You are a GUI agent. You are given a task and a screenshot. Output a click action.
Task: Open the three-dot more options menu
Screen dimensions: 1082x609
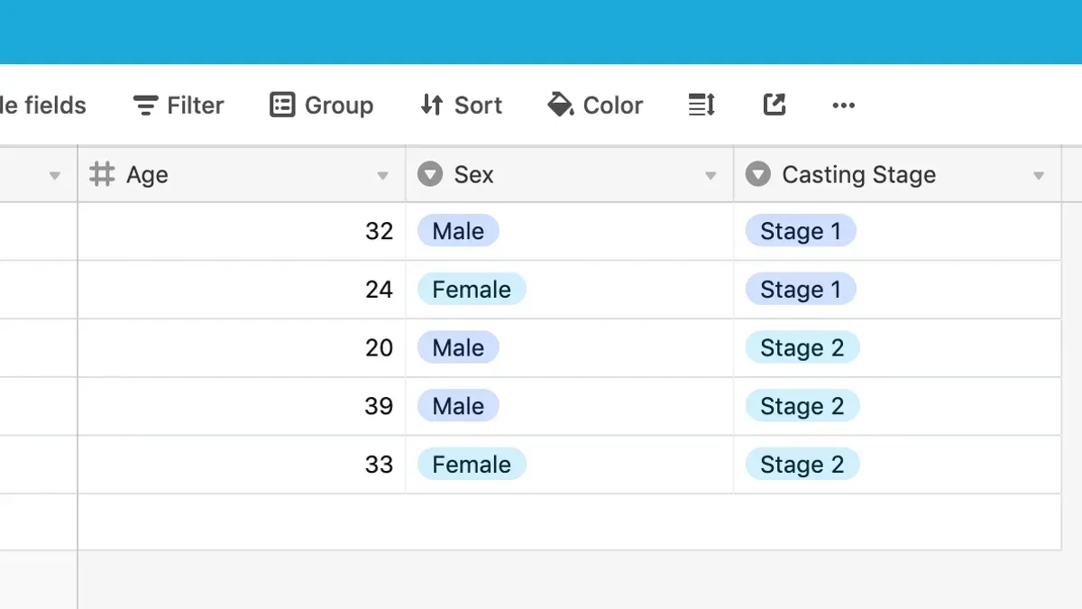click(x=844, y=106)
